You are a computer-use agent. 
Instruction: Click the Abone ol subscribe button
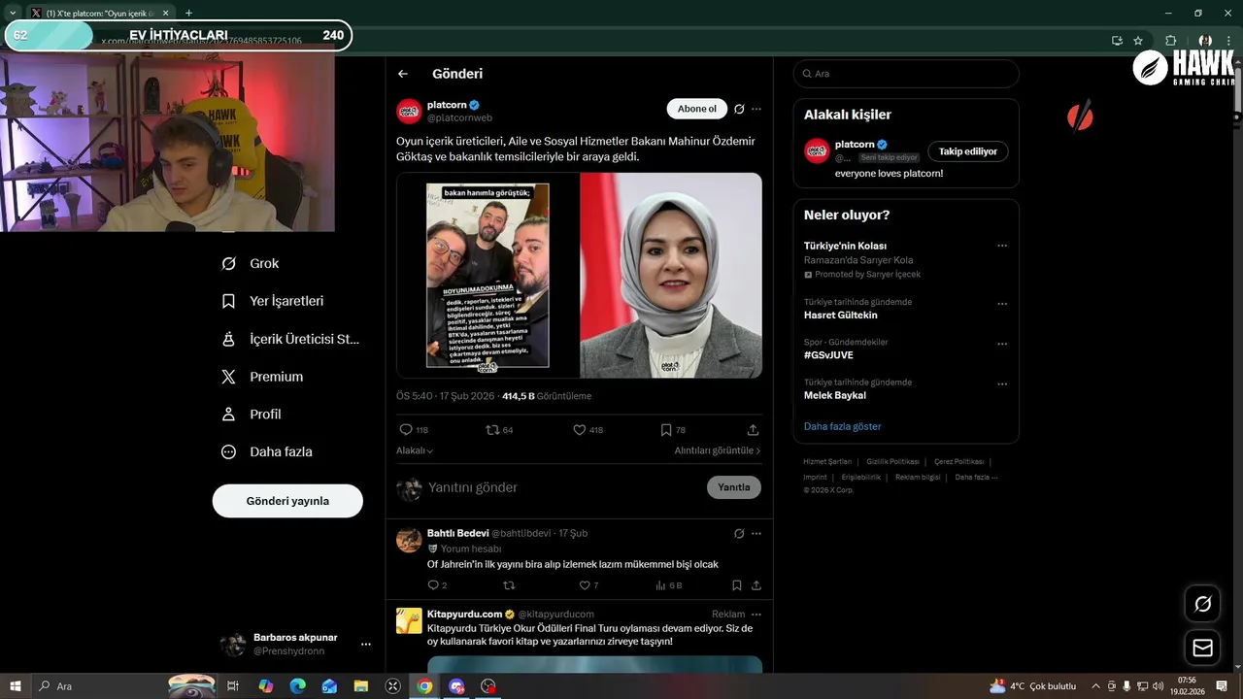(x=696, y=109)
